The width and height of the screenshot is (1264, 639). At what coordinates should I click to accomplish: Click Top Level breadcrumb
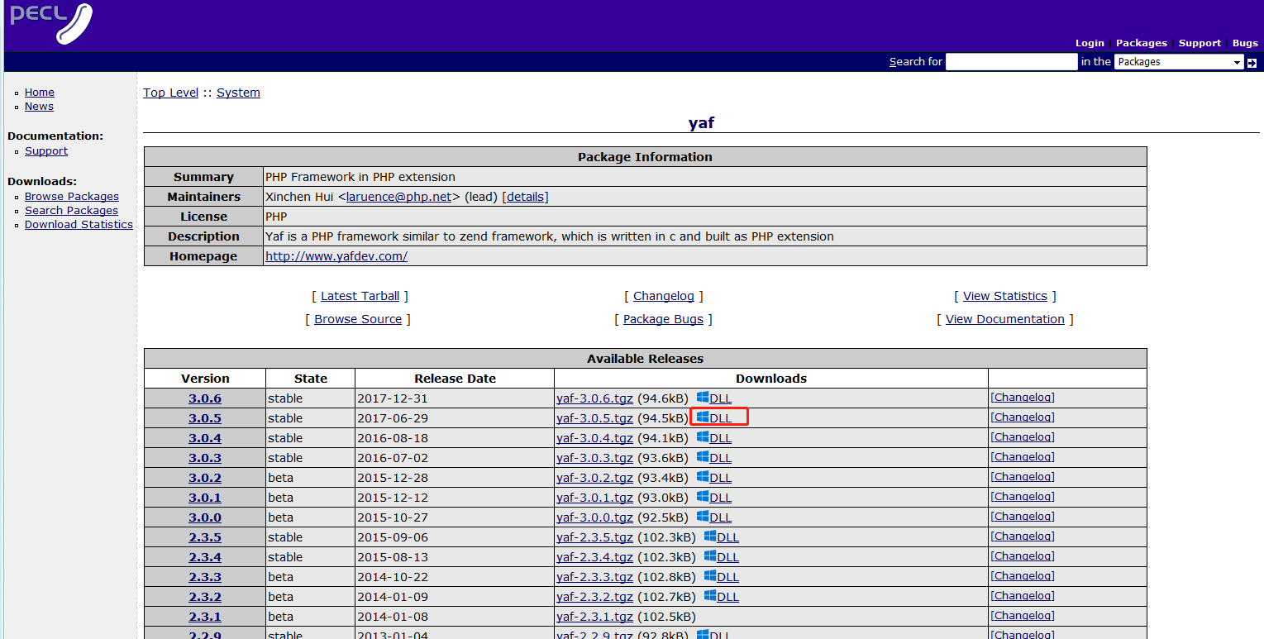[171, 93]
